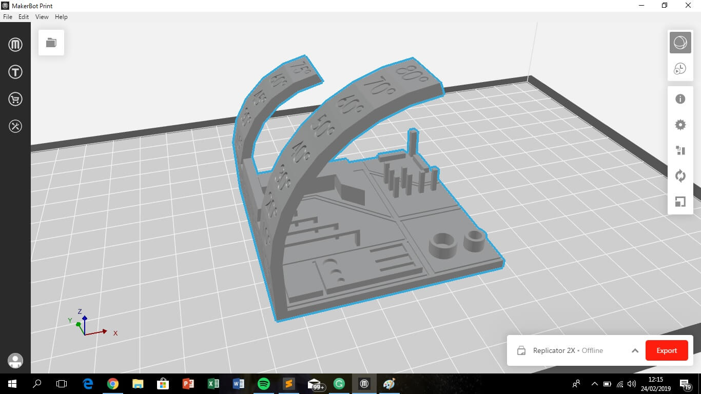
Task: Open the Help menu
Action: 61,17
